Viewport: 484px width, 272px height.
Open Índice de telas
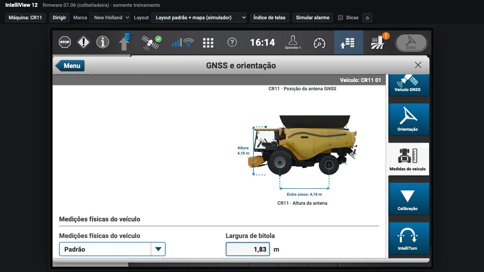tap(270, 17)
